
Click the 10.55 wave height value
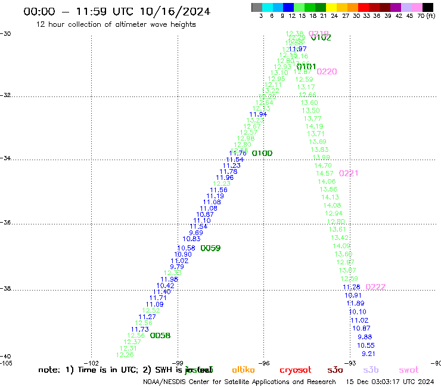click(366, 345)
